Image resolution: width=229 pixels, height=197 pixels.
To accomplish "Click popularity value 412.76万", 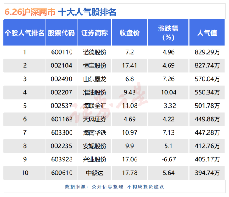I will coord(207,146).
